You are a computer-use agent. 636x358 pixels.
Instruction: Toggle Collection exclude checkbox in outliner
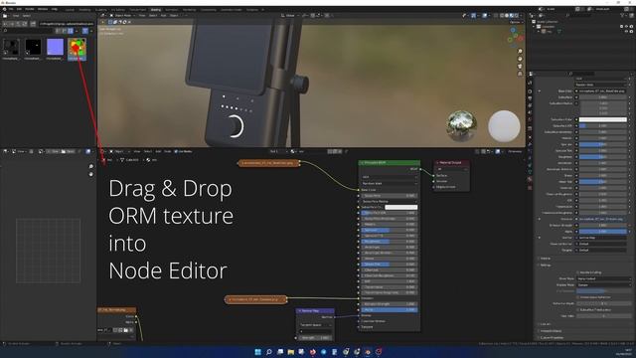point(622,27)
